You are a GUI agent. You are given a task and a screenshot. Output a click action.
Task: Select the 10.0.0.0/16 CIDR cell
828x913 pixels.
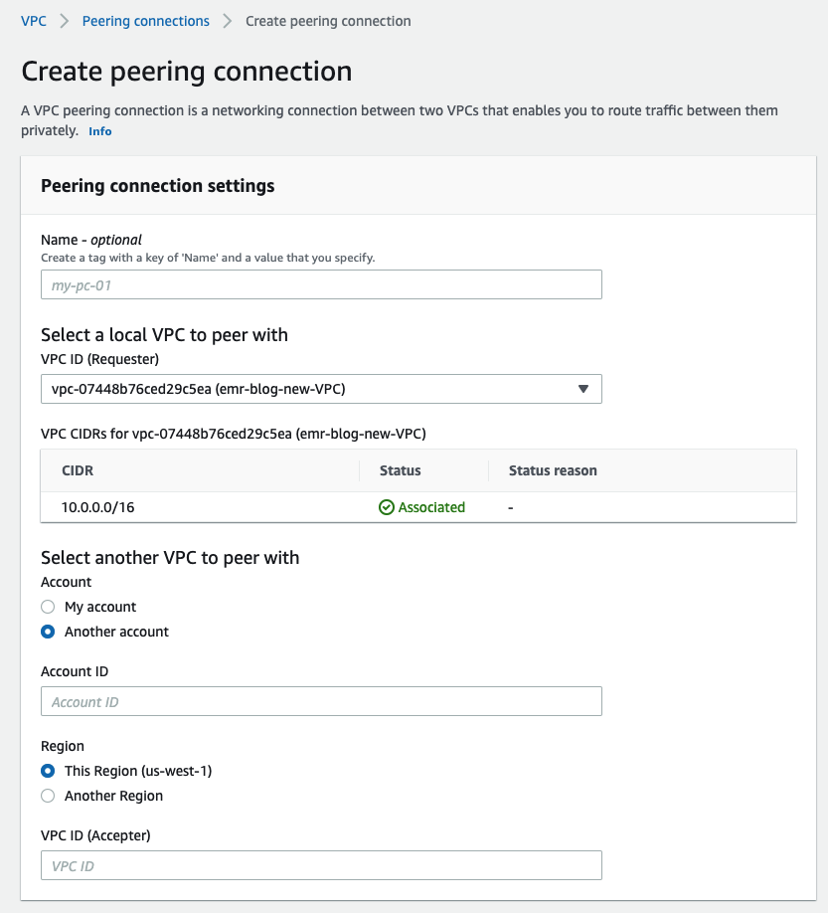coord(97,507)
